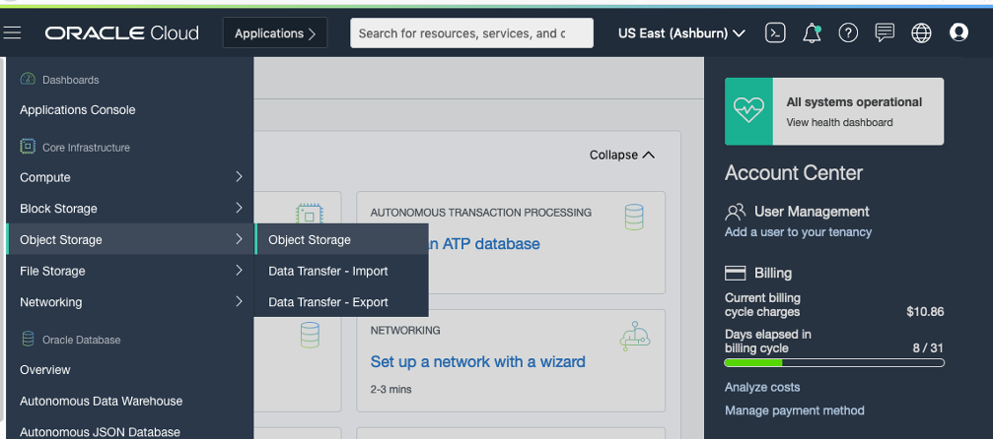Viewport: 993px width, 439px height.
Task: Click the health heartbeat status icon
Action: click(748, 111)
